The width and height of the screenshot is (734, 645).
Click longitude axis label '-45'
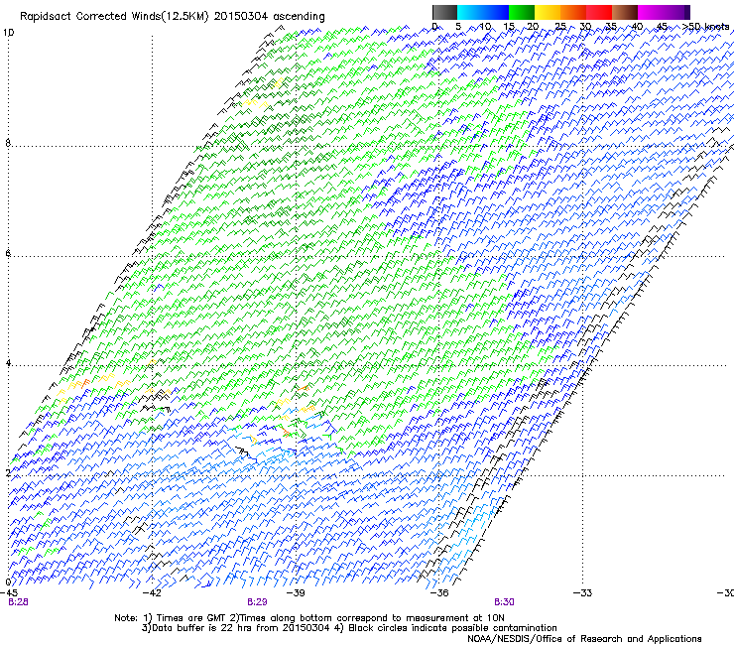click(9, 593)
